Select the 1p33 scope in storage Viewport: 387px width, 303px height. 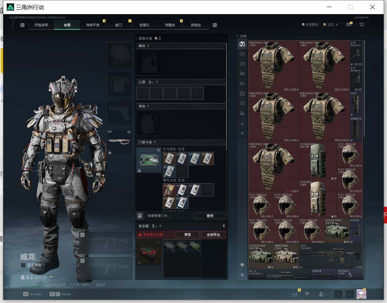coord(356,104)
